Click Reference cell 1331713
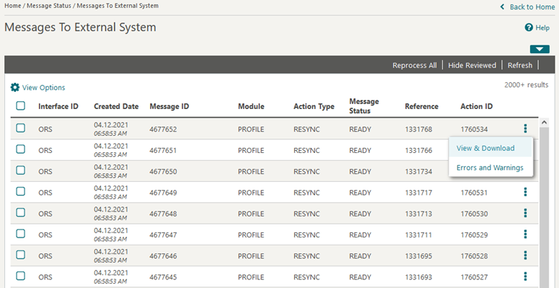 point(418,214)
